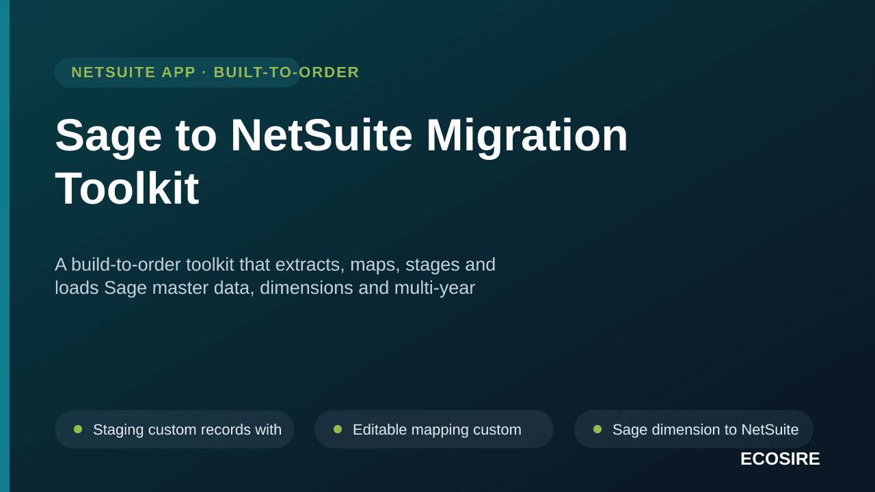Click the ECOSIRE brand logo text

coord(780,459)
